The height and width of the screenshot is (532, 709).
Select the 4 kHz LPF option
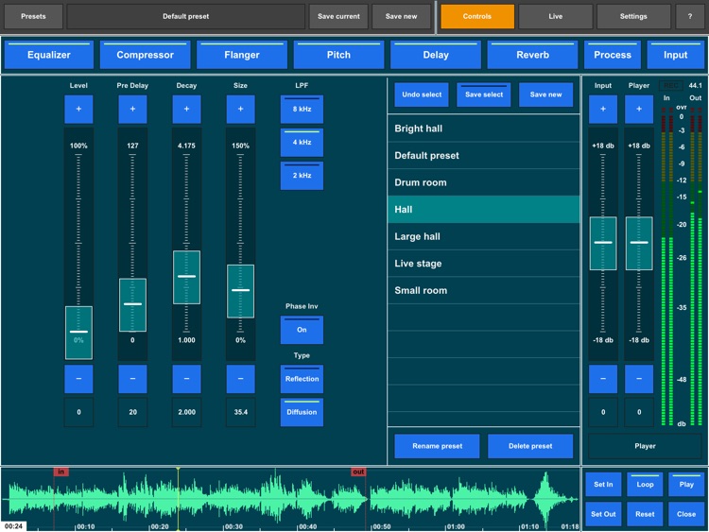(x=302, y=143)
